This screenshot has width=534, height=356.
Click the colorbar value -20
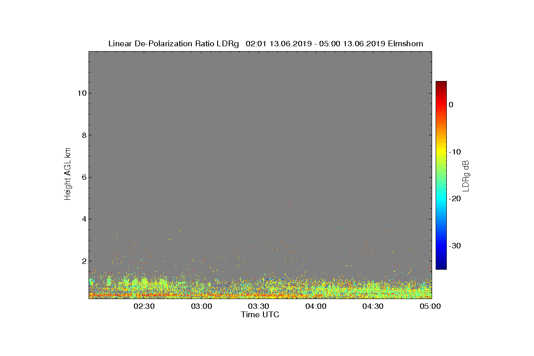pos(455,199)
